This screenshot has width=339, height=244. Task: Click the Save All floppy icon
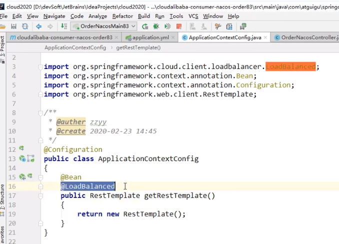pos(13,26)
